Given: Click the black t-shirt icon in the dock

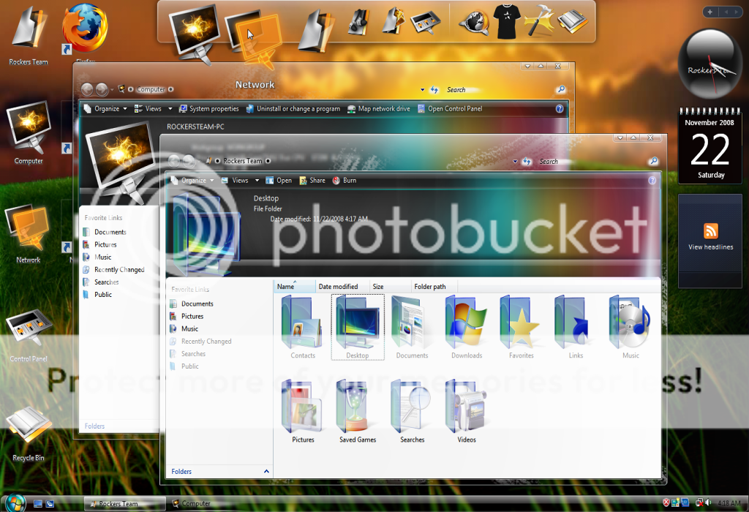Looking at the screenshot, I should (x=507, y=21).
